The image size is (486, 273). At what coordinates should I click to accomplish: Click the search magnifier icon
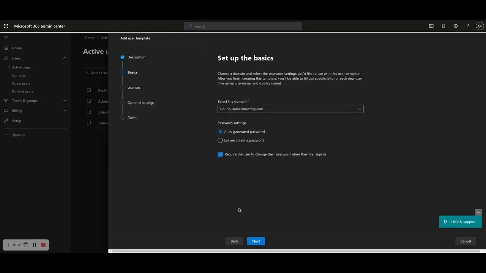[190, 26]
